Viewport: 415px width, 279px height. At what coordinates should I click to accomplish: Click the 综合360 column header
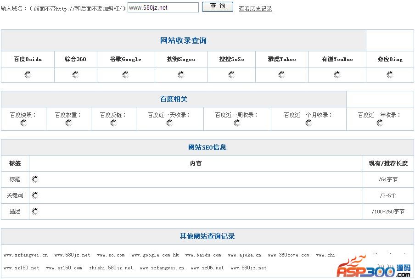coord(75,59)
